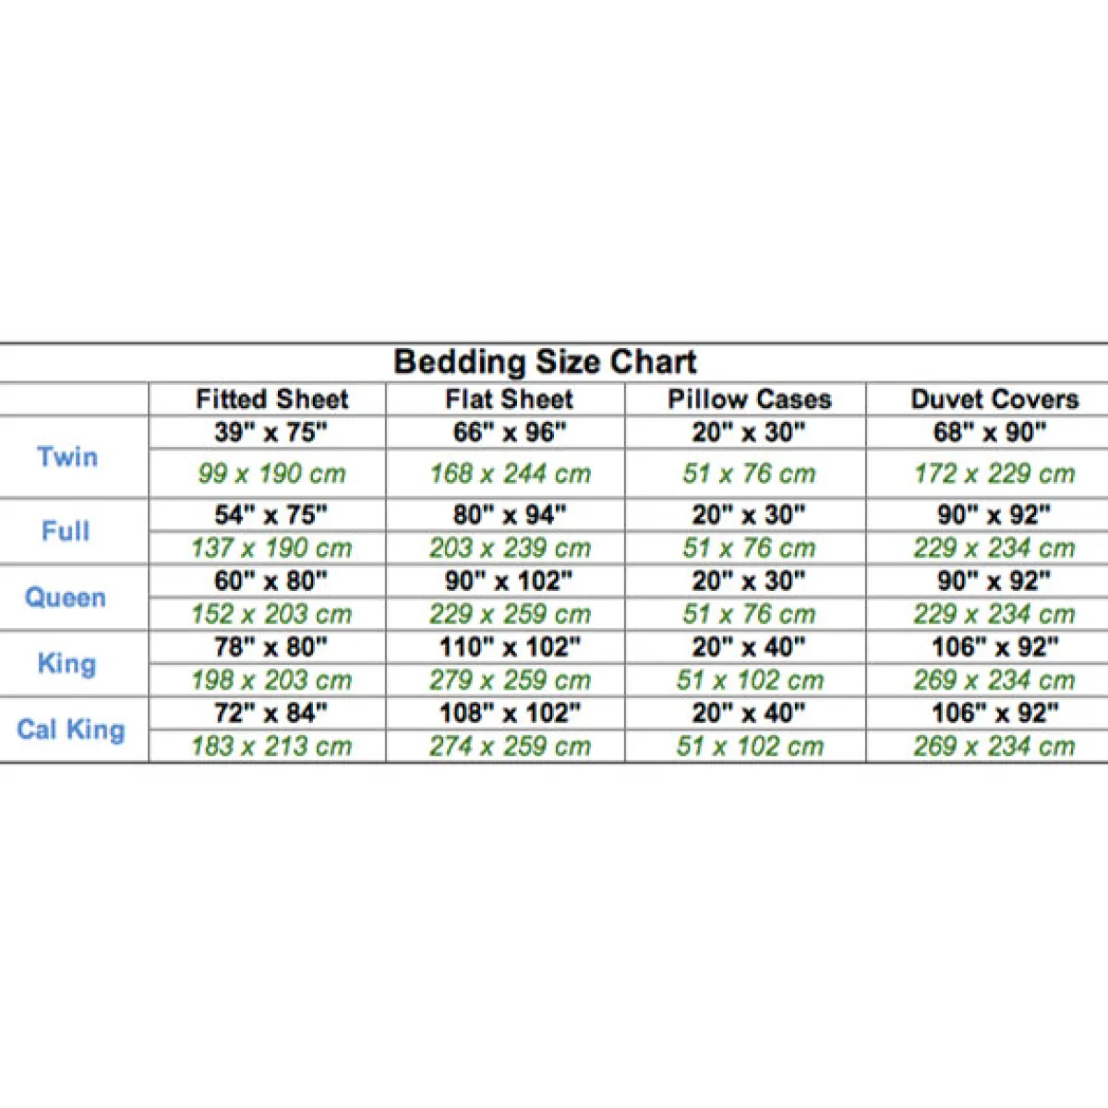Viewport: 1108px width, 1108px height.
Task: Select the Pillow Cases column header
Action: [x=750, y=400]
